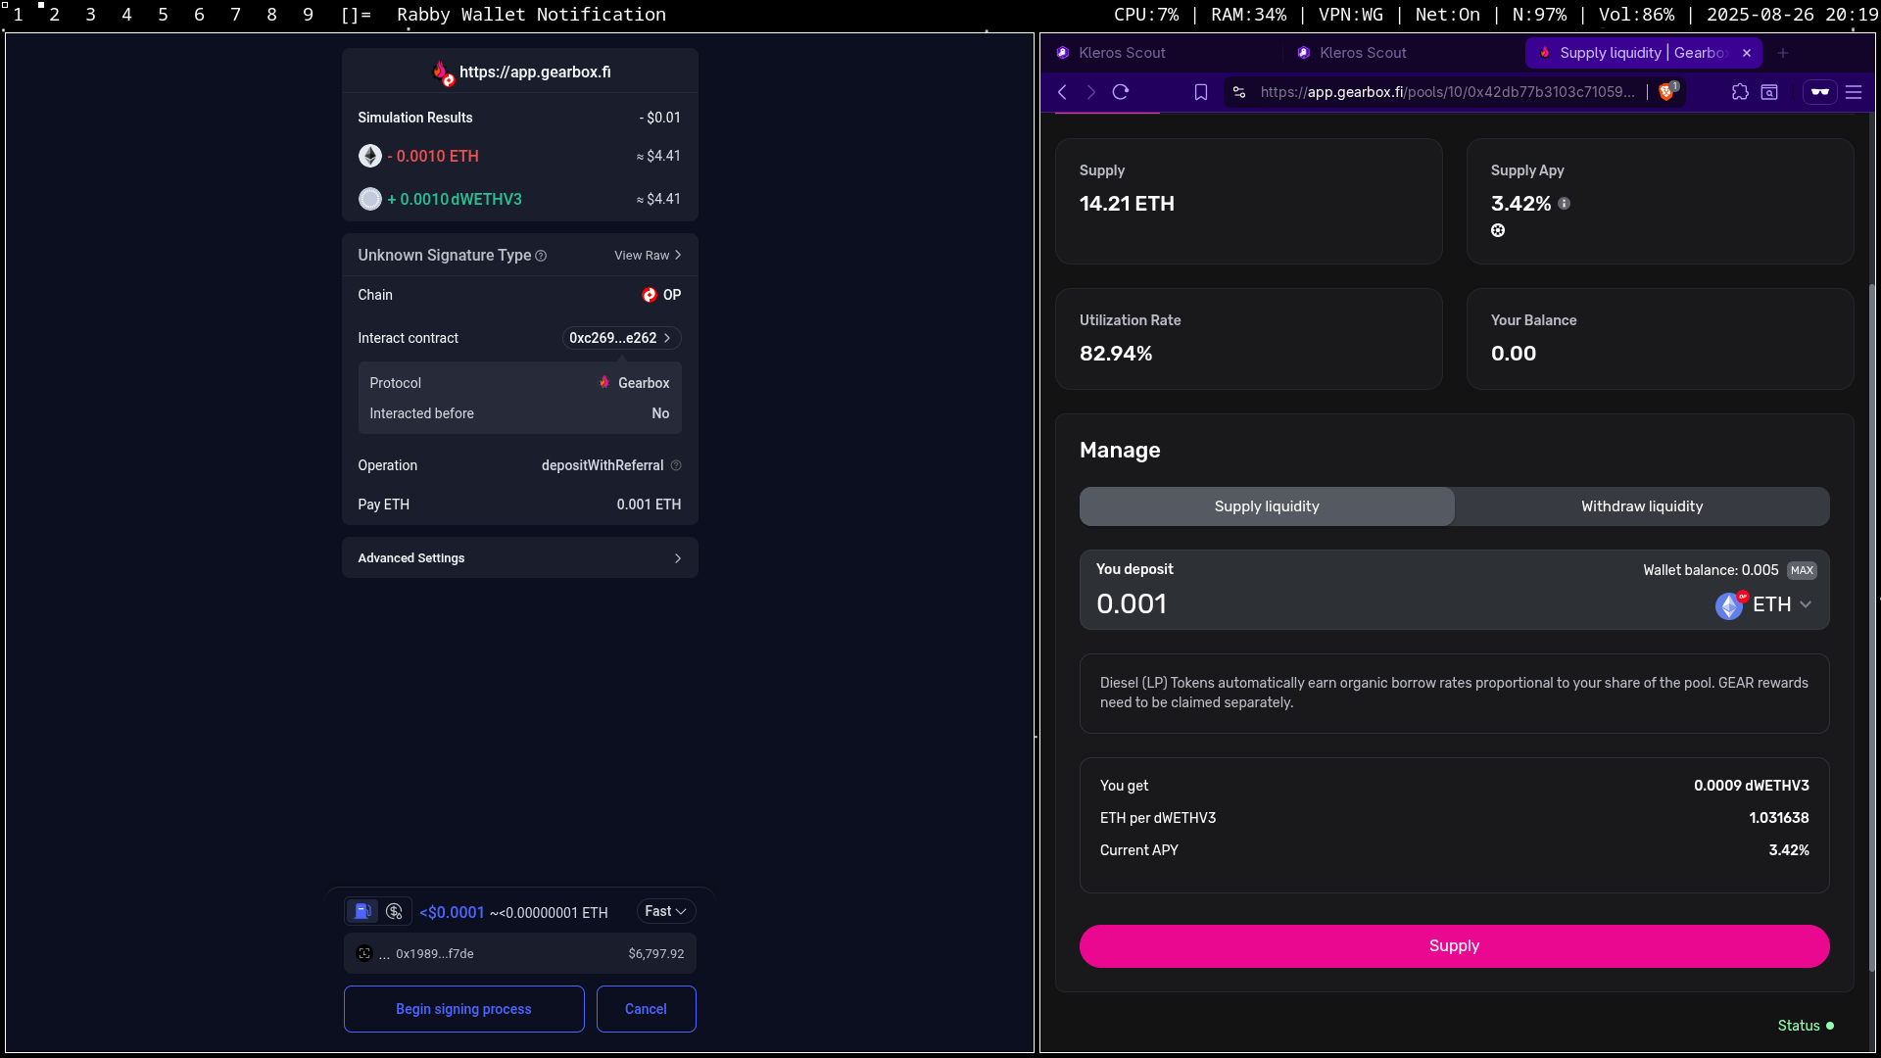
Task: Click the page vertical scrollbar
Action: 1872,627
